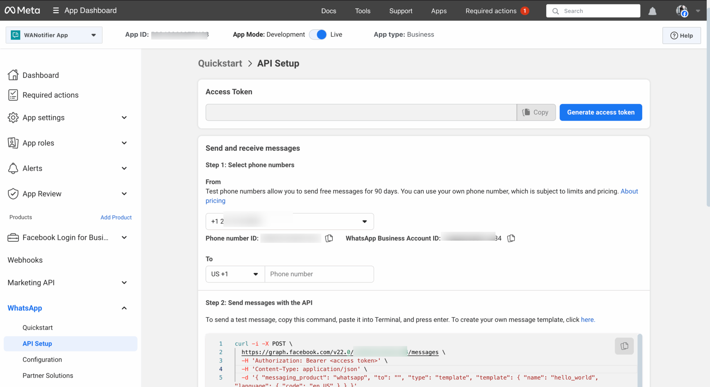Open Required actions in top bar

(x=491, y=11)
